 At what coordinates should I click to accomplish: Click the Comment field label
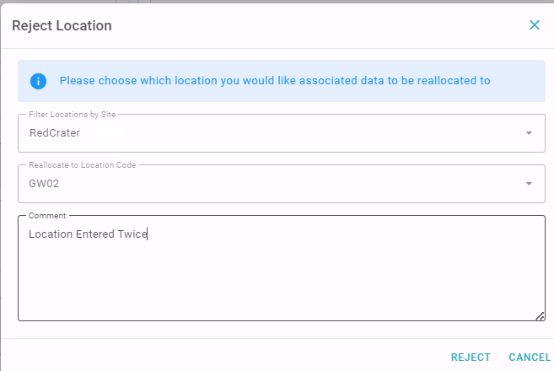pyautogui.click(x=47, y=216)
